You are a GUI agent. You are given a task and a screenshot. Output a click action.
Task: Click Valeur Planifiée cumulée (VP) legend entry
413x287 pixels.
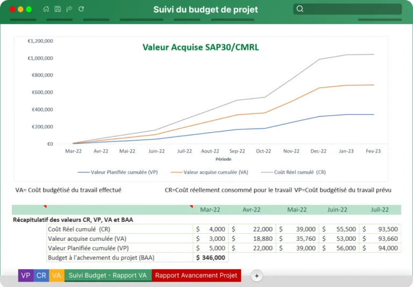(118, 172)
